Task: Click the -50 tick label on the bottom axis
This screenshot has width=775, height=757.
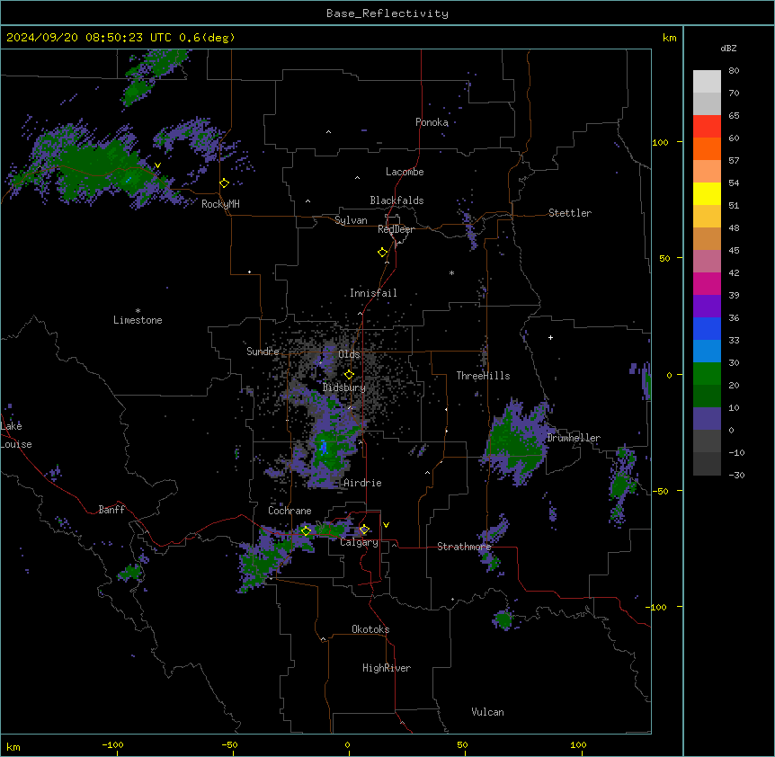Action: 229,744
